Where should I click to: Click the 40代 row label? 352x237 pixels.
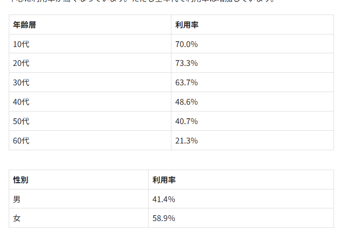pyautogui.click(x=21, y=102)
